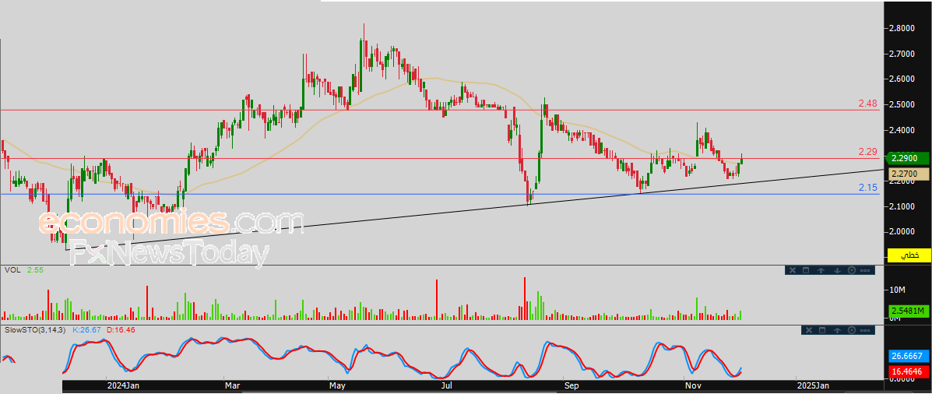The width and height of the screenshot is (932, 394).
Task: Click the 2.6000 price axis label
Action: [902, 79]
